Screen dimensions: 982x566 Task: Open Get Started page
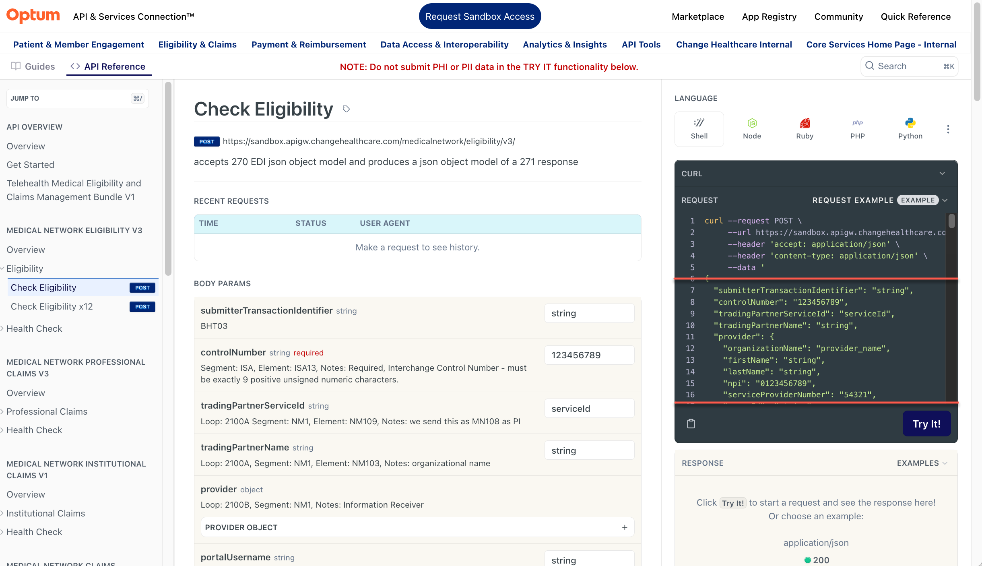(x=30, y=165)
